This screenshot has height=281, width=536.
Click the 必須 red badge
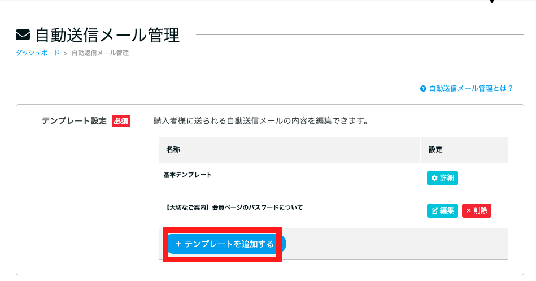pos(121,121)
